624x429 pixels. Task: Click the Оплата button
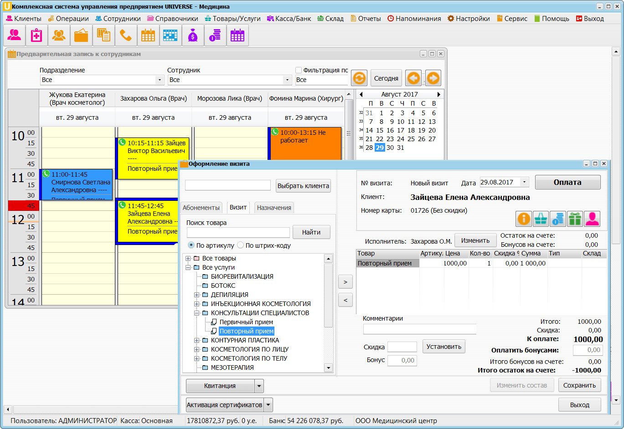point(567,182)
